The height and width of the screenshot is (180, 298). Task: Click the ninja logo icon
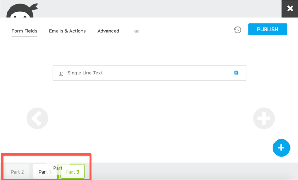22,10
